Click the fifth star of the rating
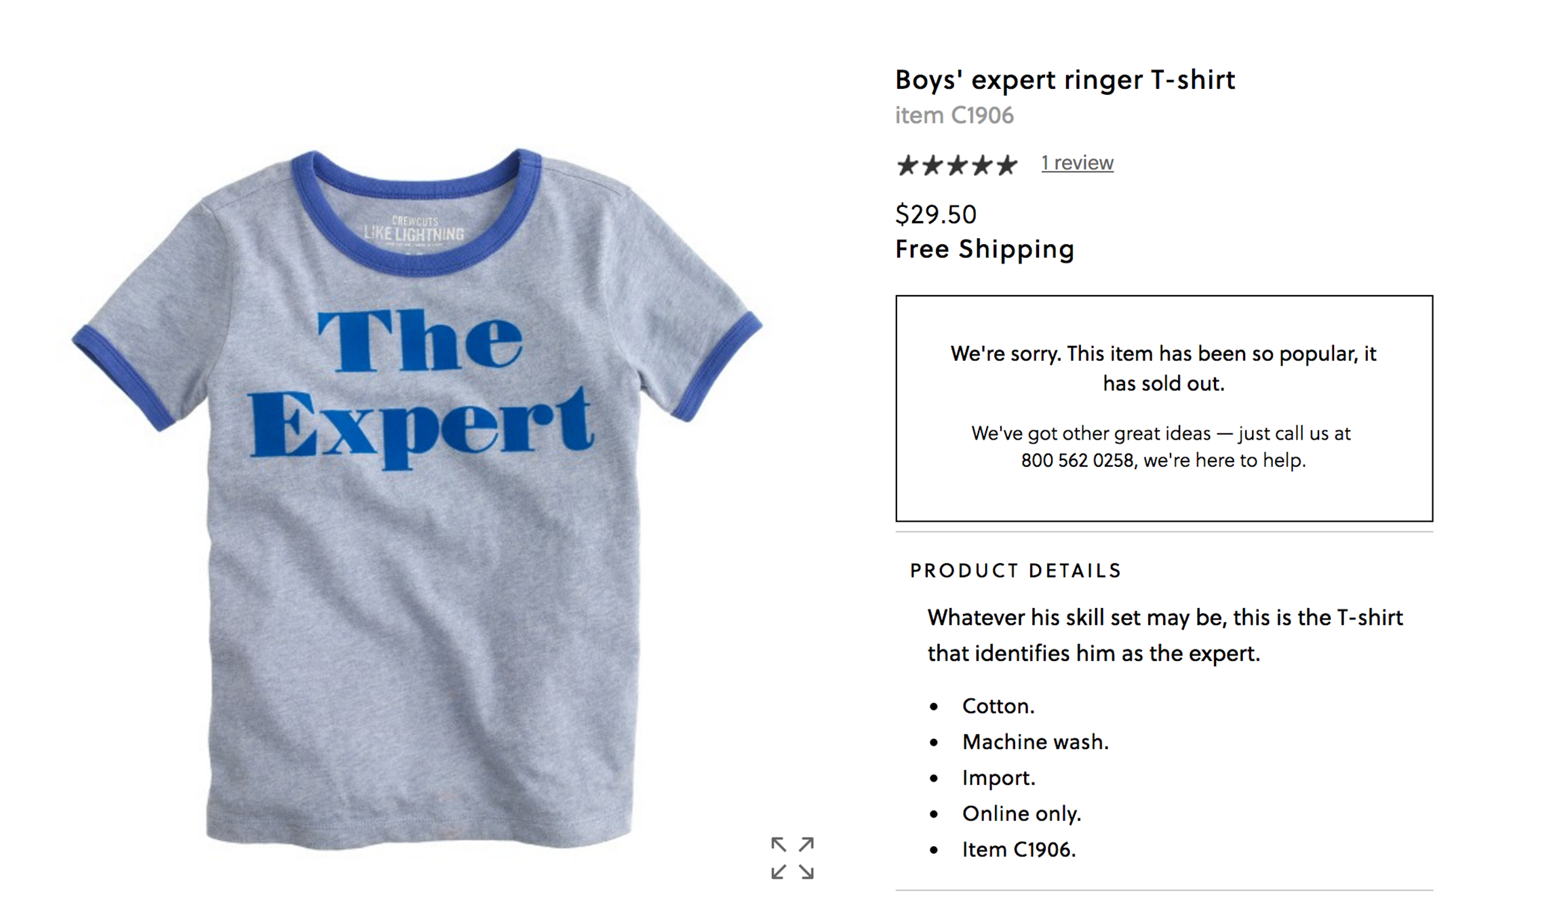This screenshot has height=897, width=1553. [1006, 165]
